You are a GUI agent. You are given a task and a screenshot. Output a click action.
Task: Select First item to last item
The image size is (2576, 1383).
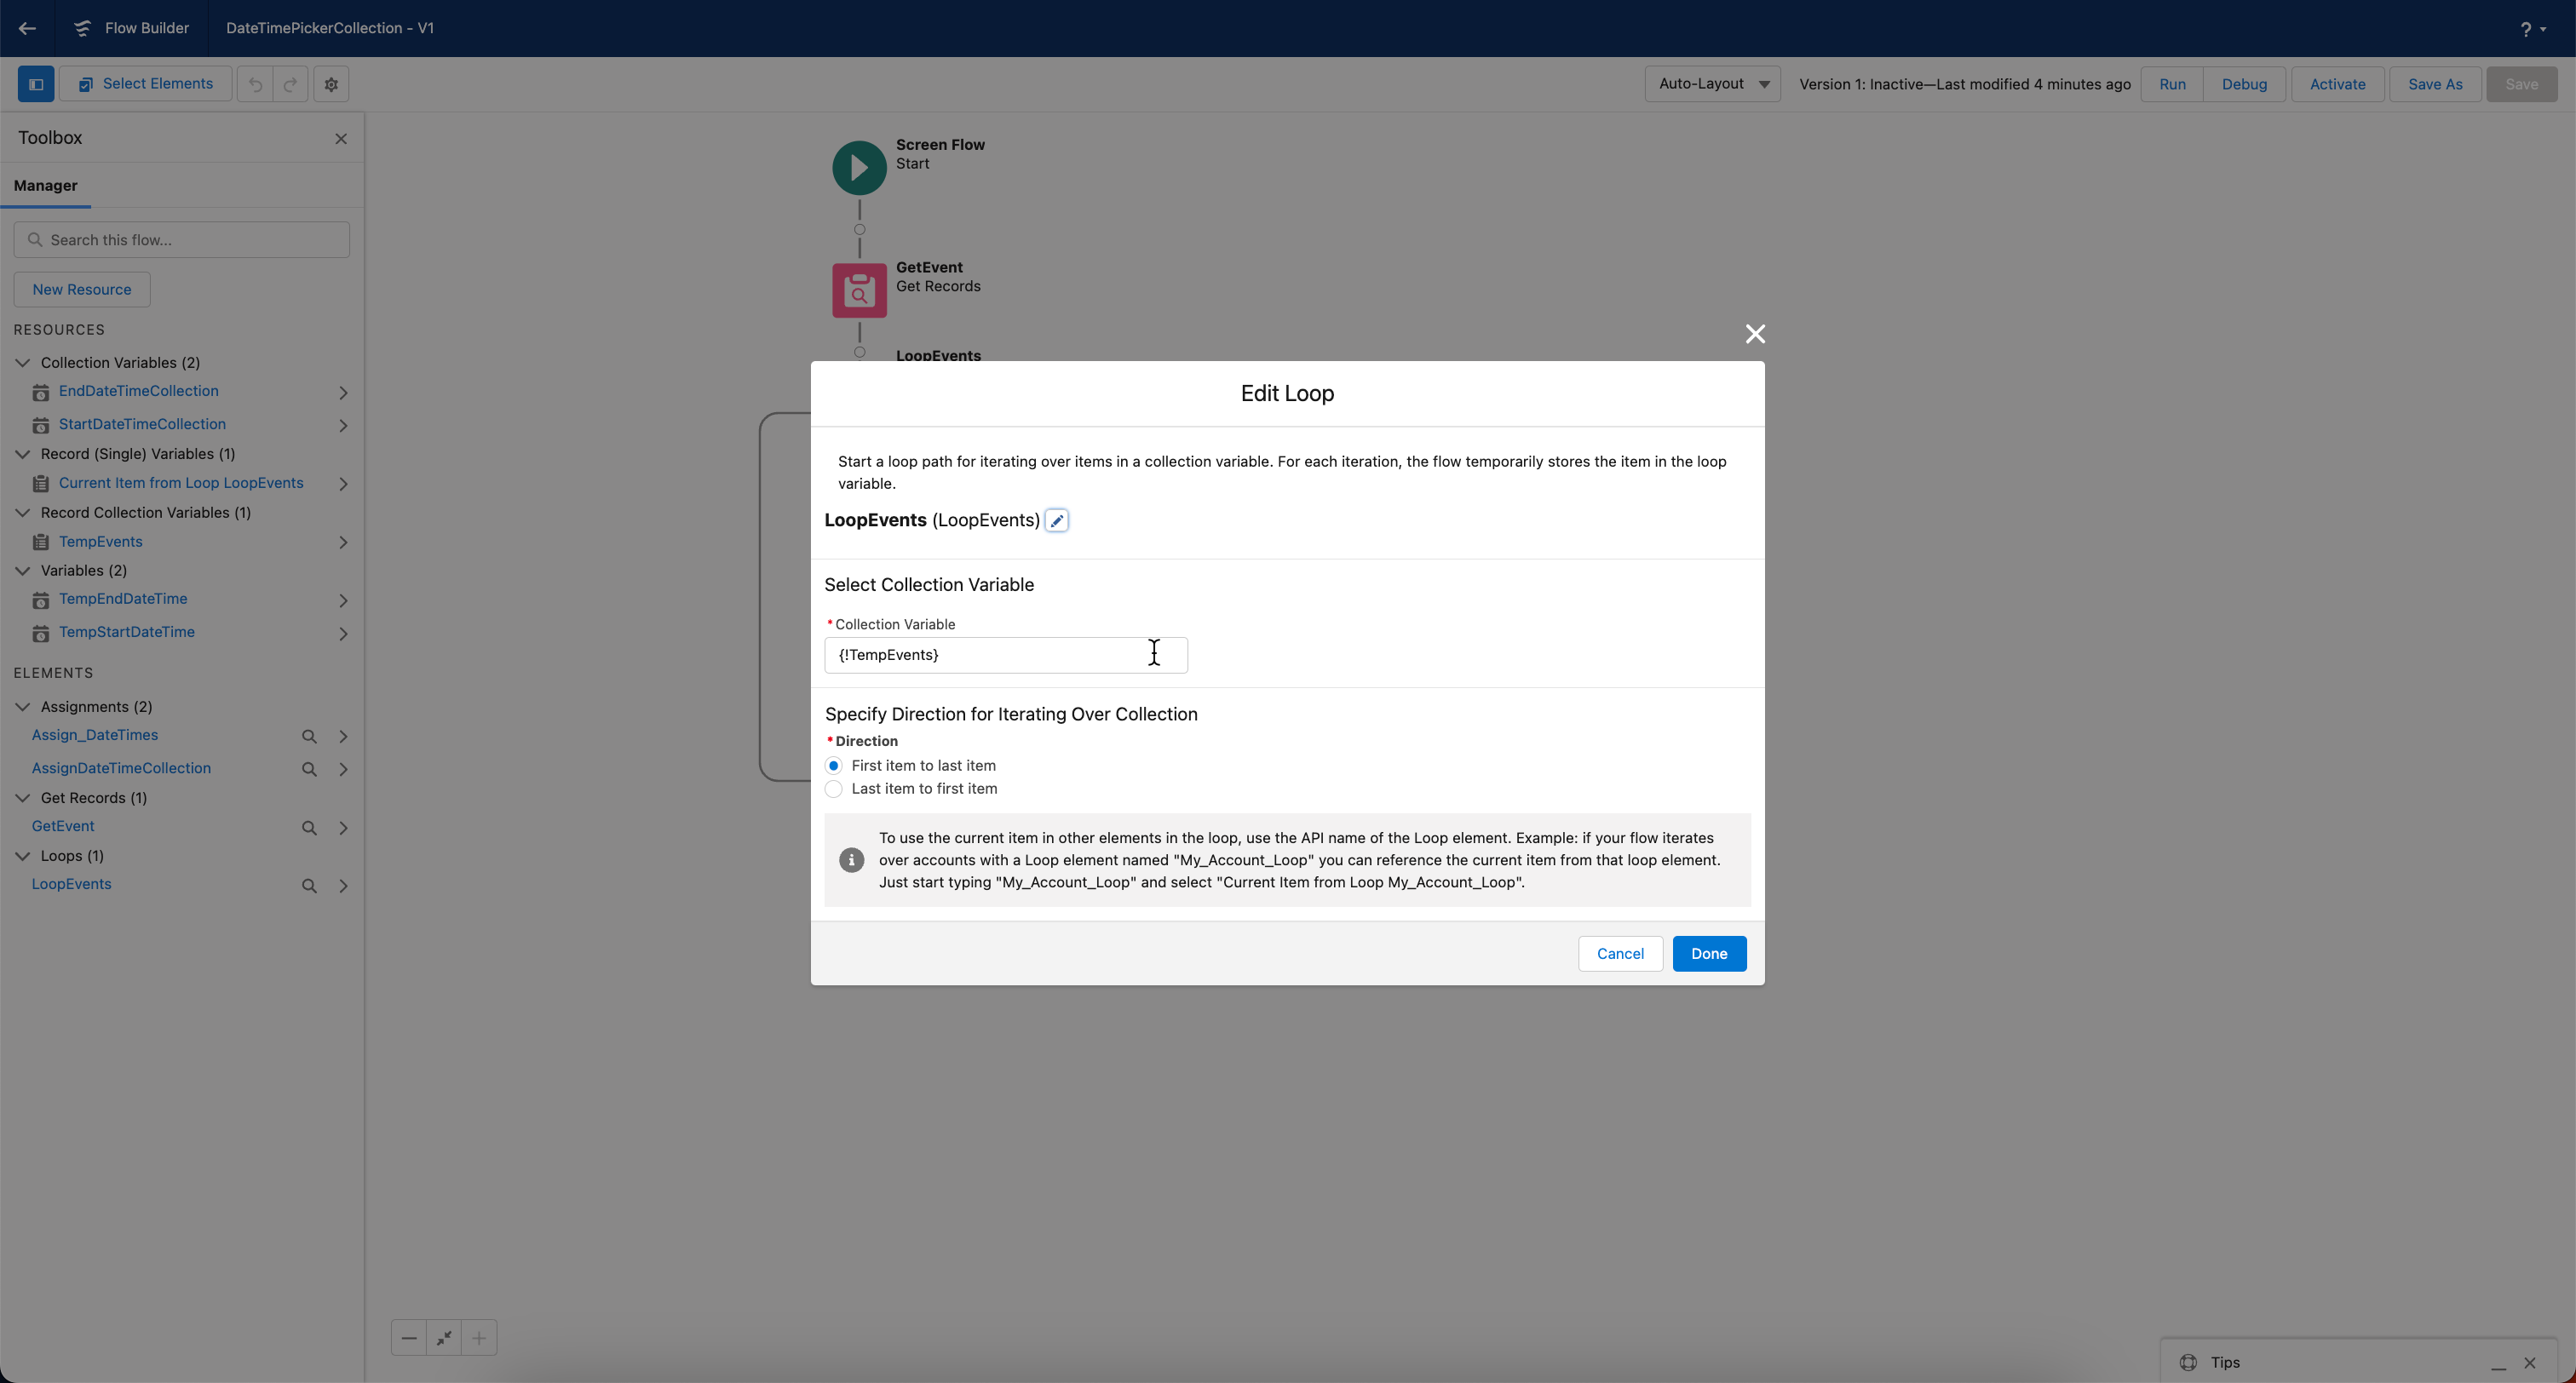pos(833,766)
